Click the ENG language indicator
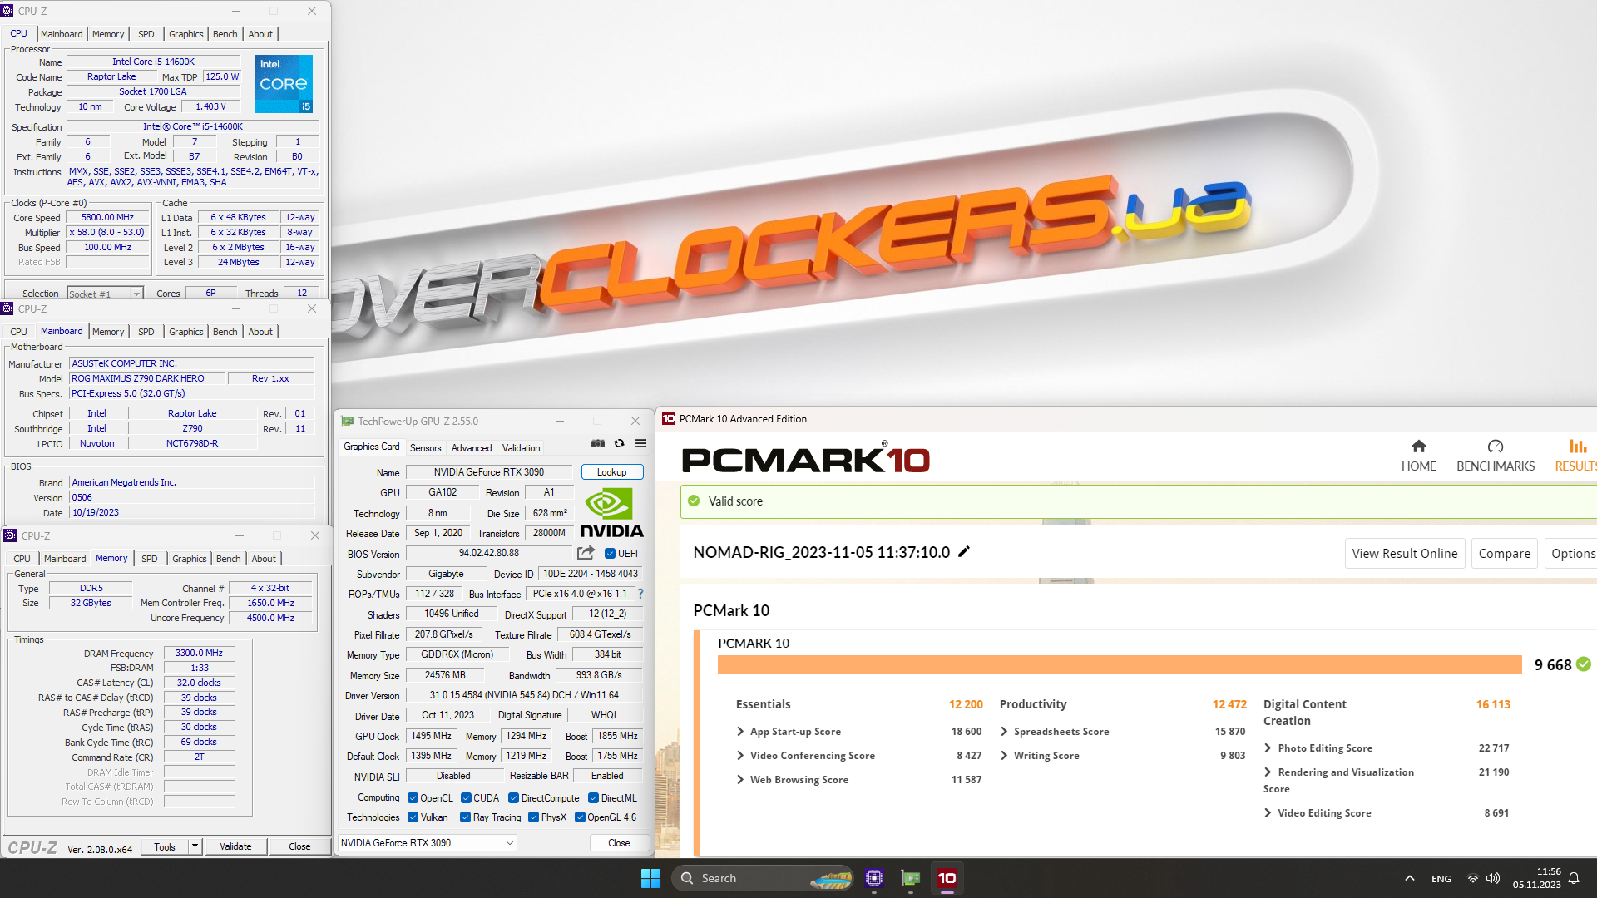Viewport: 1597px width, 898px height. pos(1441,879)
